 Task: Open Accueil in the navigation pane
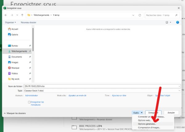tap(13, 29)
